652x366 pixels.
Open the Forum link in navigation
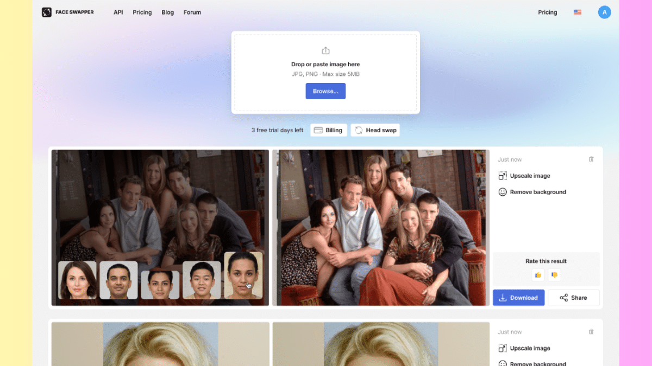pyautogui.click(x=192, y=12)
